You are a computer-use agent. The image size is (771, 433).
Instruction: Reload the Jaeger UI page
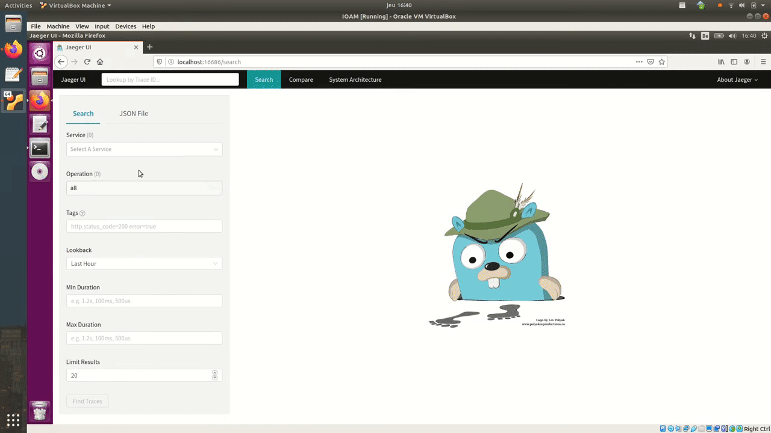[87, 62]
